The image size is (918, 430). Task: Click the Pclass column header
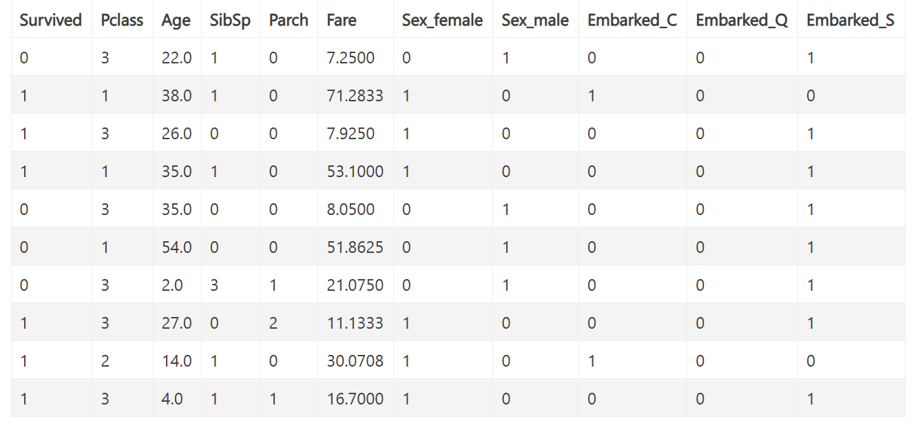click(x=122, y=20)
